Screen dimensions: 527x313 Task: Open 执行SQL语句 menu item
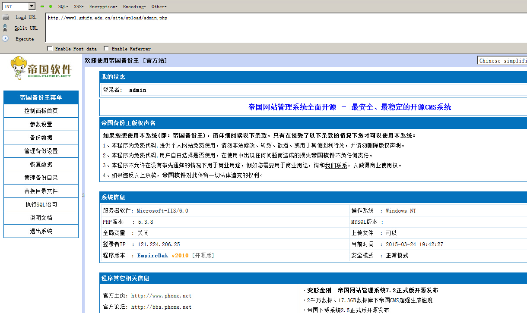click(41, 204)
